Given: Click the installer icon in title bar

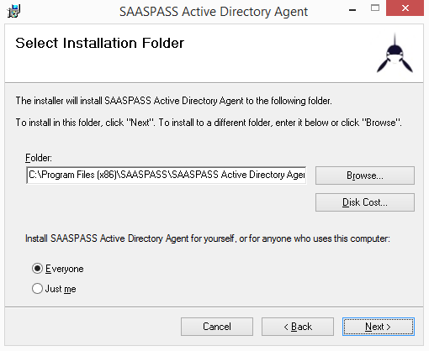Looking at the screenshot, I should point(13,12).
